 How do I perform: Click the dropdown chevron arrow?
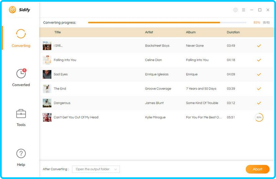(x=115, y=169)
